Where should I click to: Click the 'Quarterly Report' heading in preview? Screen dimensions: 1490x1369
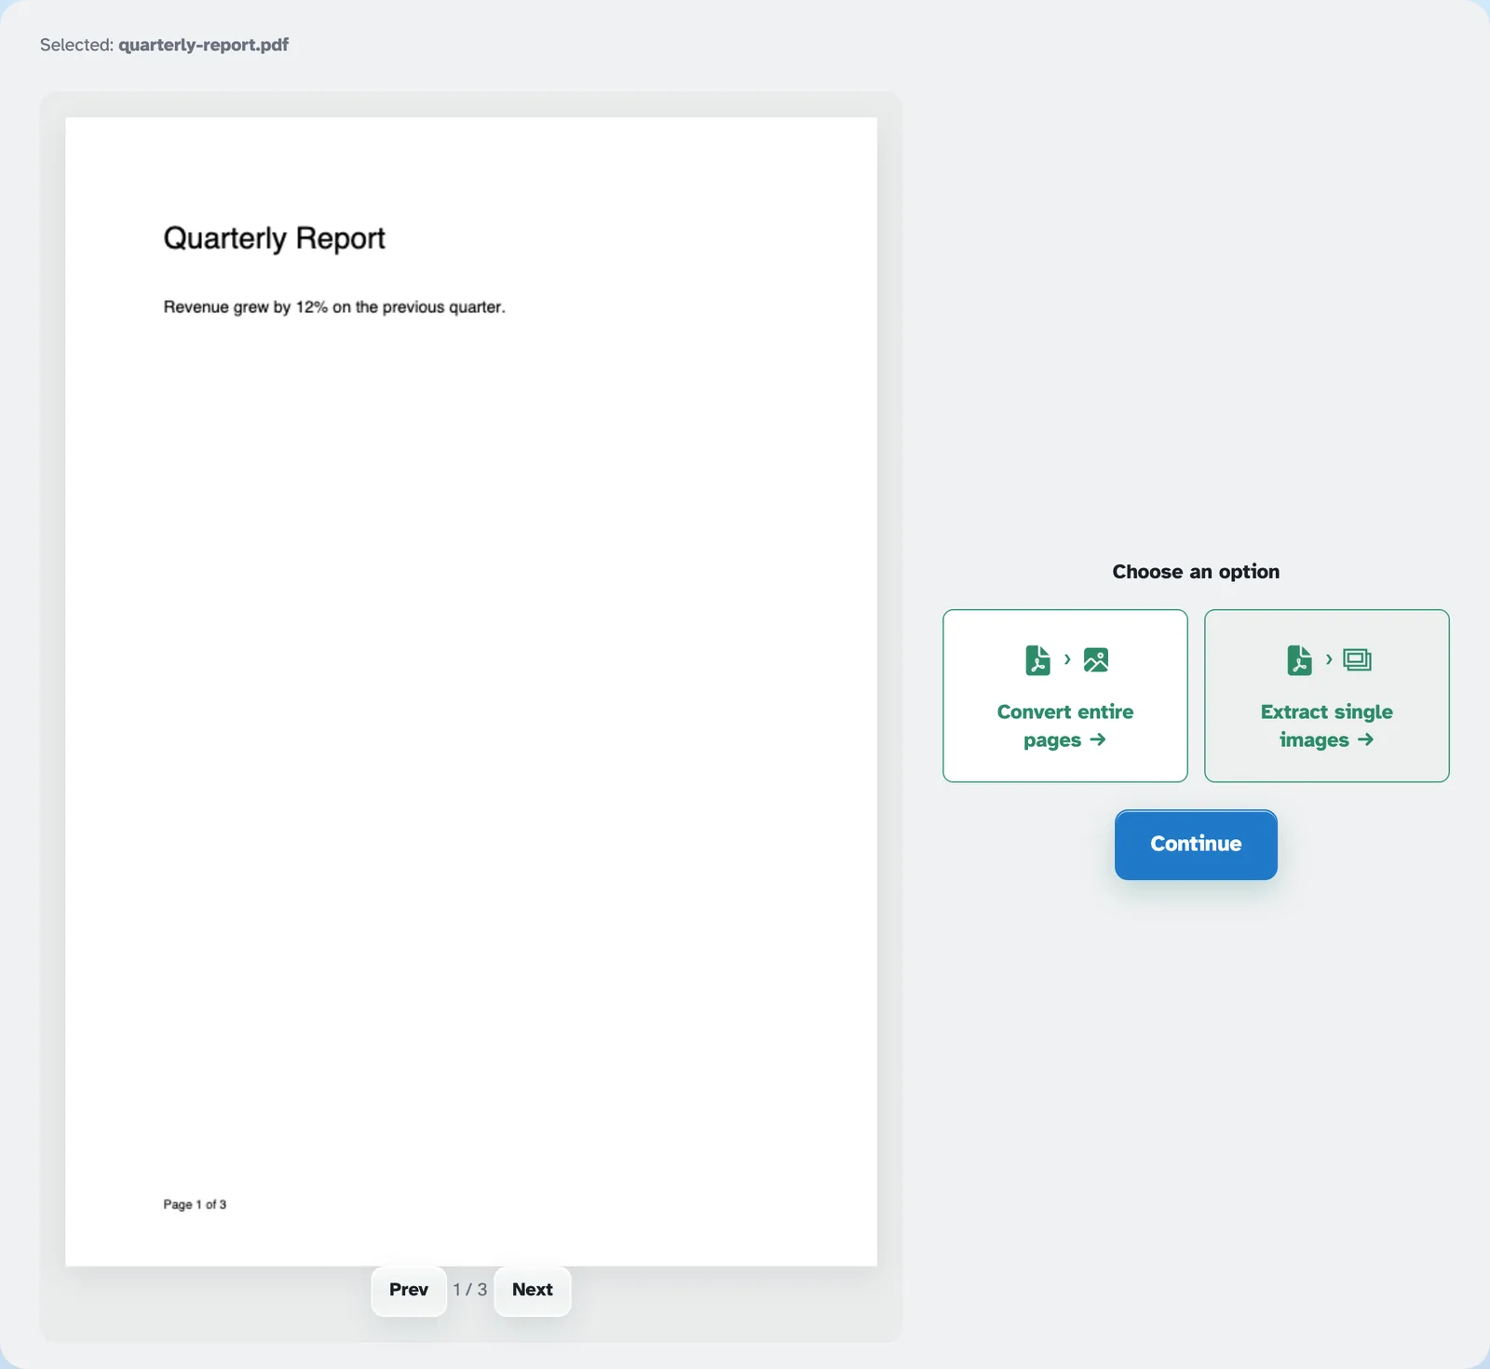[274, 238]
